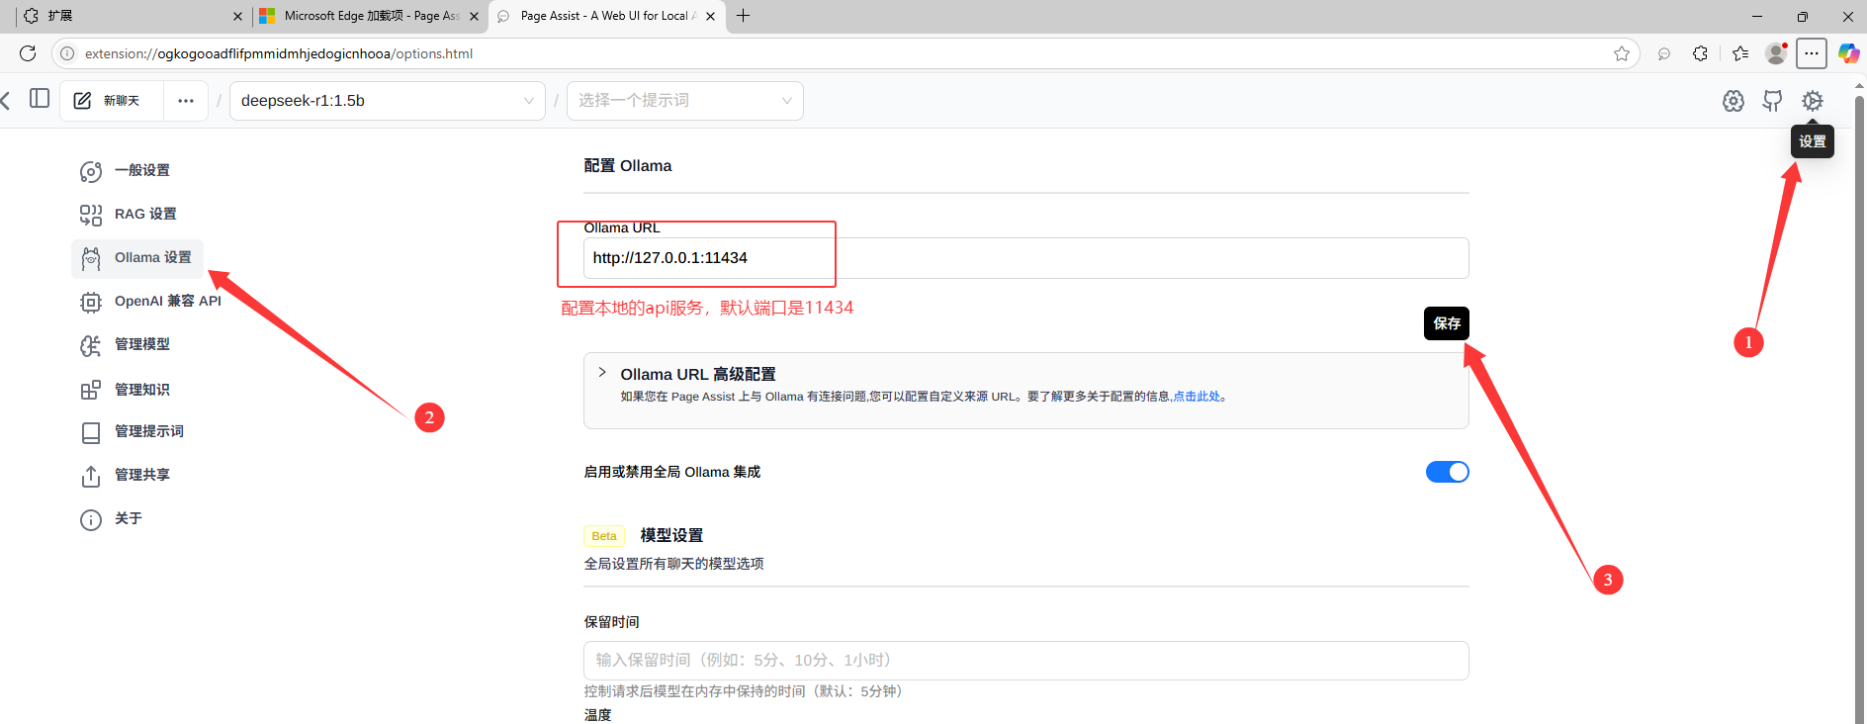The width and height of the screenshot is (1867, 724).
Task: Add page to favorites with star icon
Action: click(1622, 53)
